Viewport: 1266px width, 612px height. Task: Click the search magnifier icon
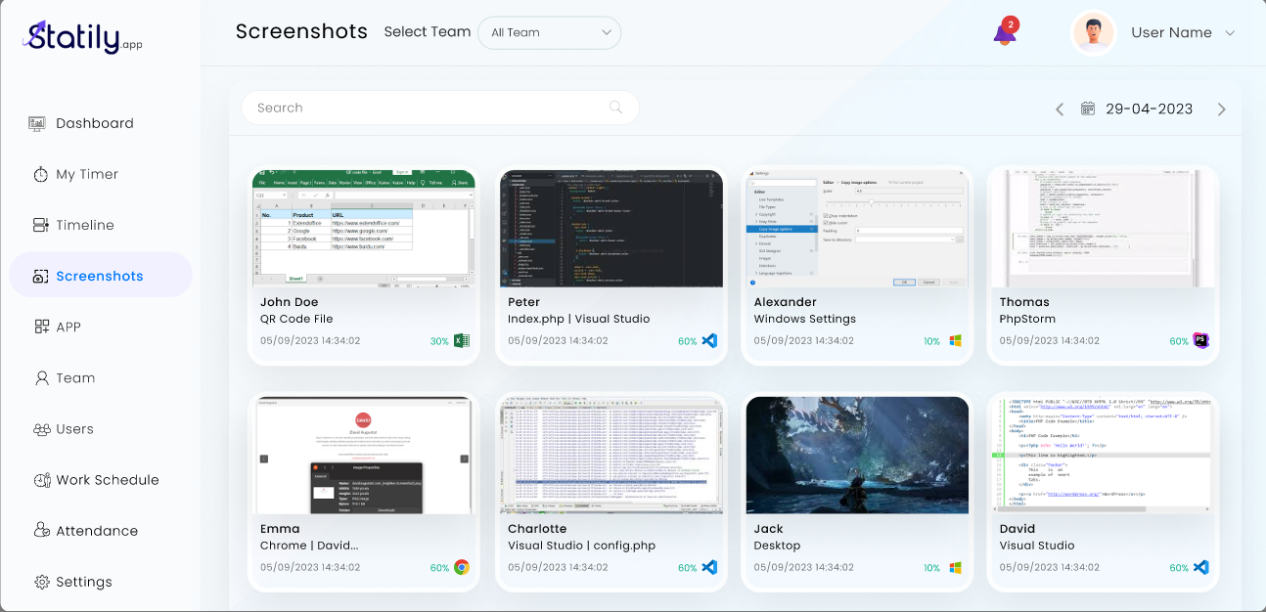pyautogui.click(x=614, y=108)
